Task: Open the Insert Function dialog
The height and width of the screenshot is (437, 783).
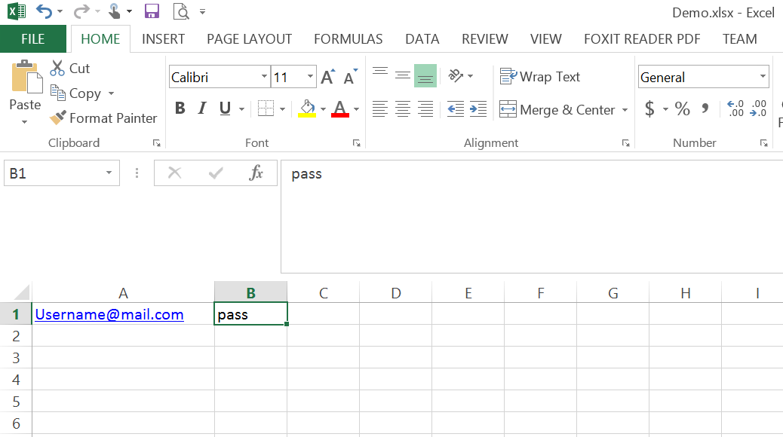Action: pos(257,173)
